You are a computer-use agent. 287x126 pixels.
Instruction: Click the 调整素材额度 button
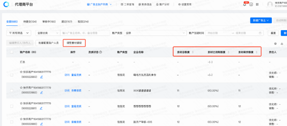(x=74, y=43)
